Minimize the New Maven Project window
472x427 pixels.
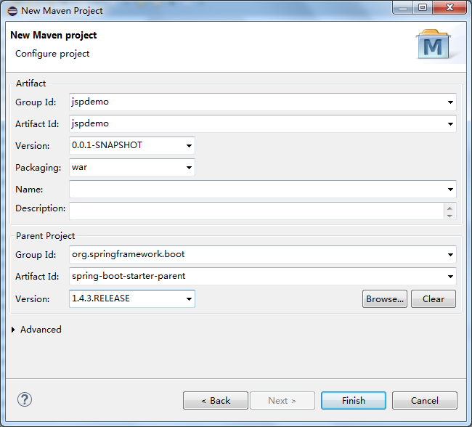(x=403, y=7)
